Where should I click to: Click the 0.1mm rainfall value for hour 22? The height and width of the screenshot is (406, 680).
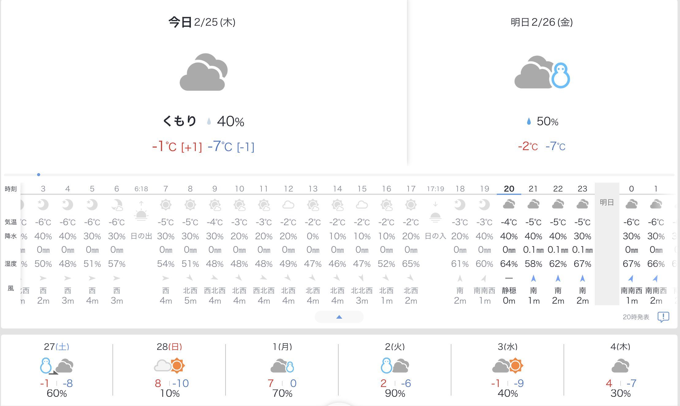click(x=558, y=250)
